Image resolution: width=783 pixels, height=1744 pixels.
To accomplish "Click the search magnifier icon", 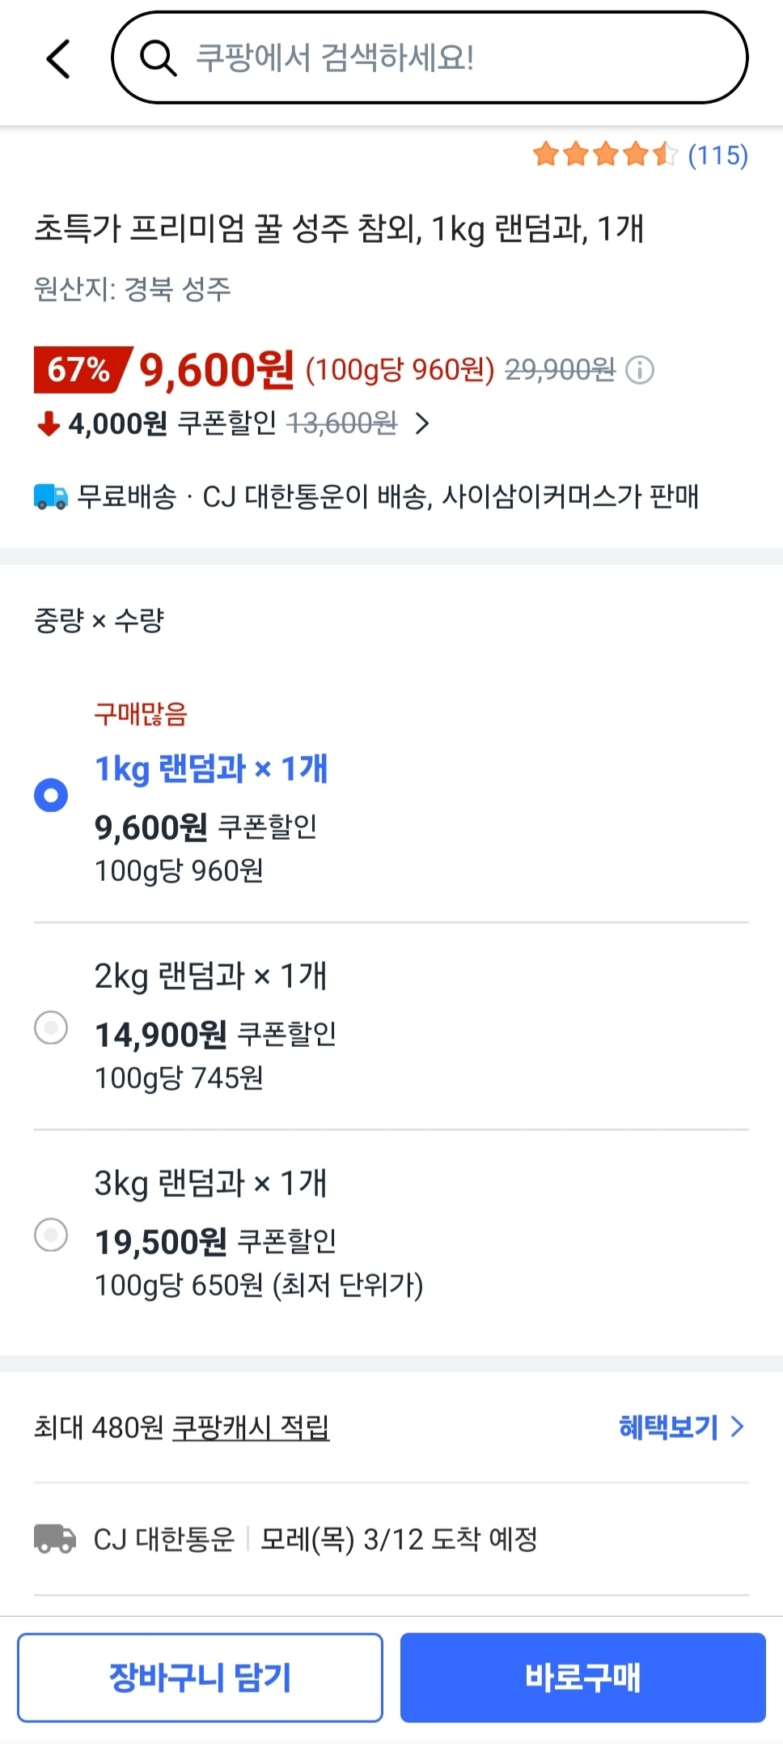I will tap(158, 58).
